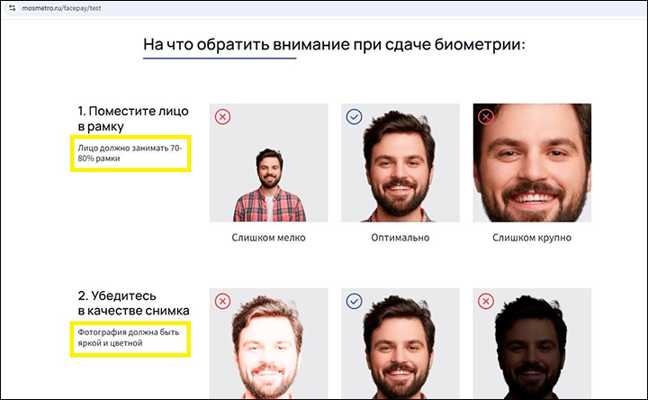Image resolution: width=648 pixels, height=400 pixels.
Task: Click red cross on too dark photo
Action: [486, 302]
